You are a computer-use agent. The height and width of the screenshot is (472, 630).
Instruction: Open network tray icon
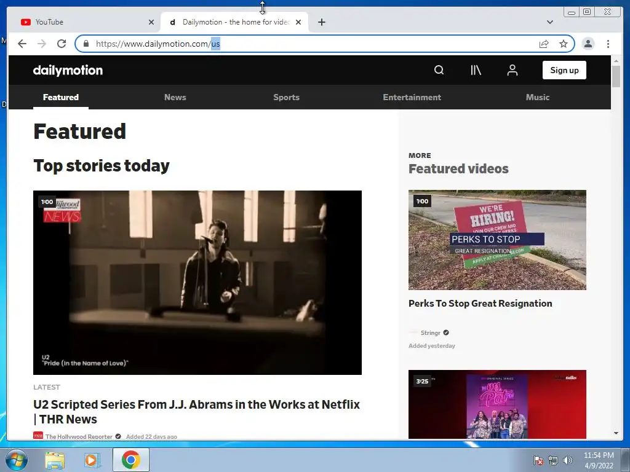553,460
